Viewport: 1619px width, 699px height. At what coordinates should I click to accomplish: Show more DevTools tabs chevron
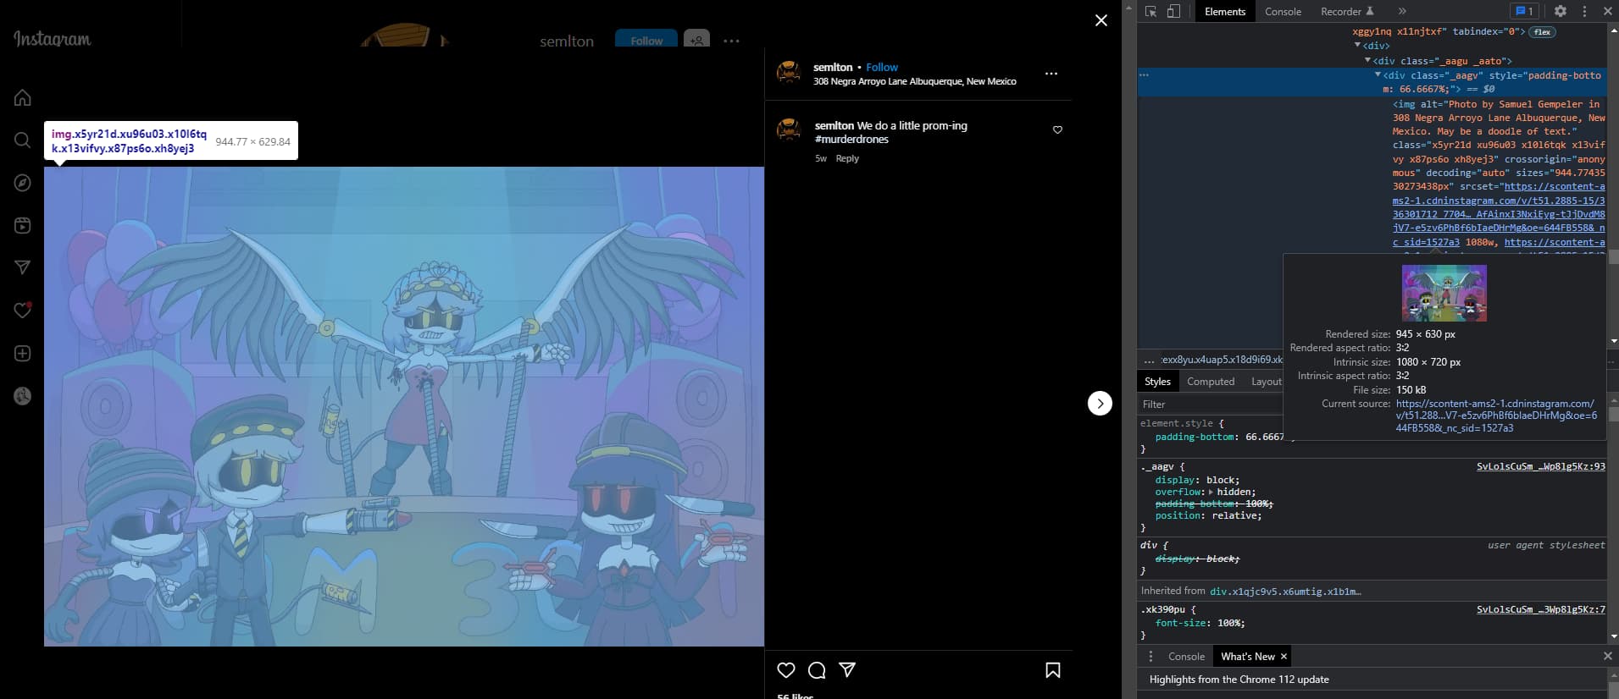(1402, 11)
